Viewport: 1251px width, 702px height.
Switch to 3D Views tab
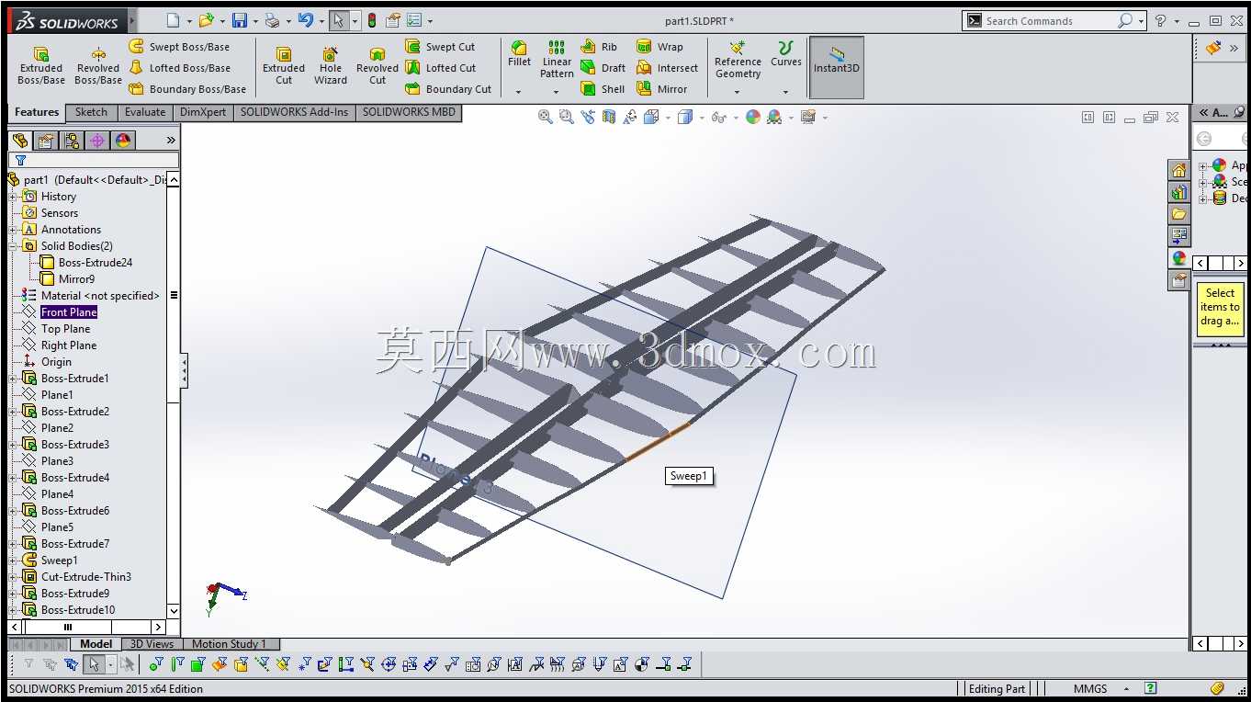[x=152, y=644]
